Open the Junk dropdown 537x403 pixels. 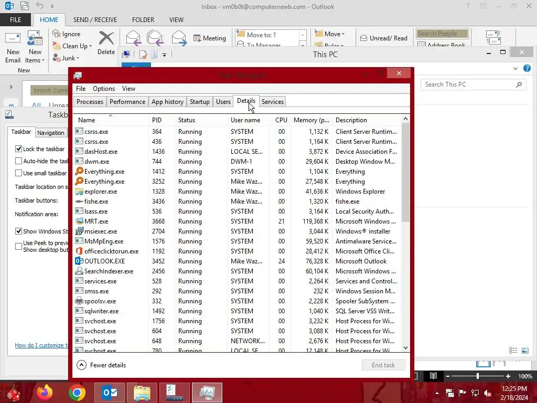(x=78, y=58)
